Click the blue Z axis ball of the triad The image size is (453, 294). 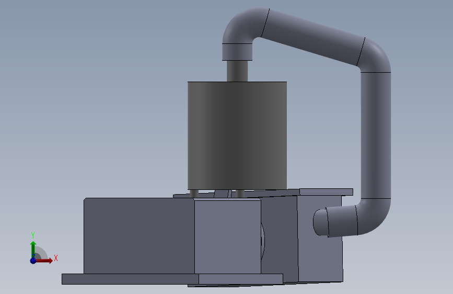click(33, 261)
